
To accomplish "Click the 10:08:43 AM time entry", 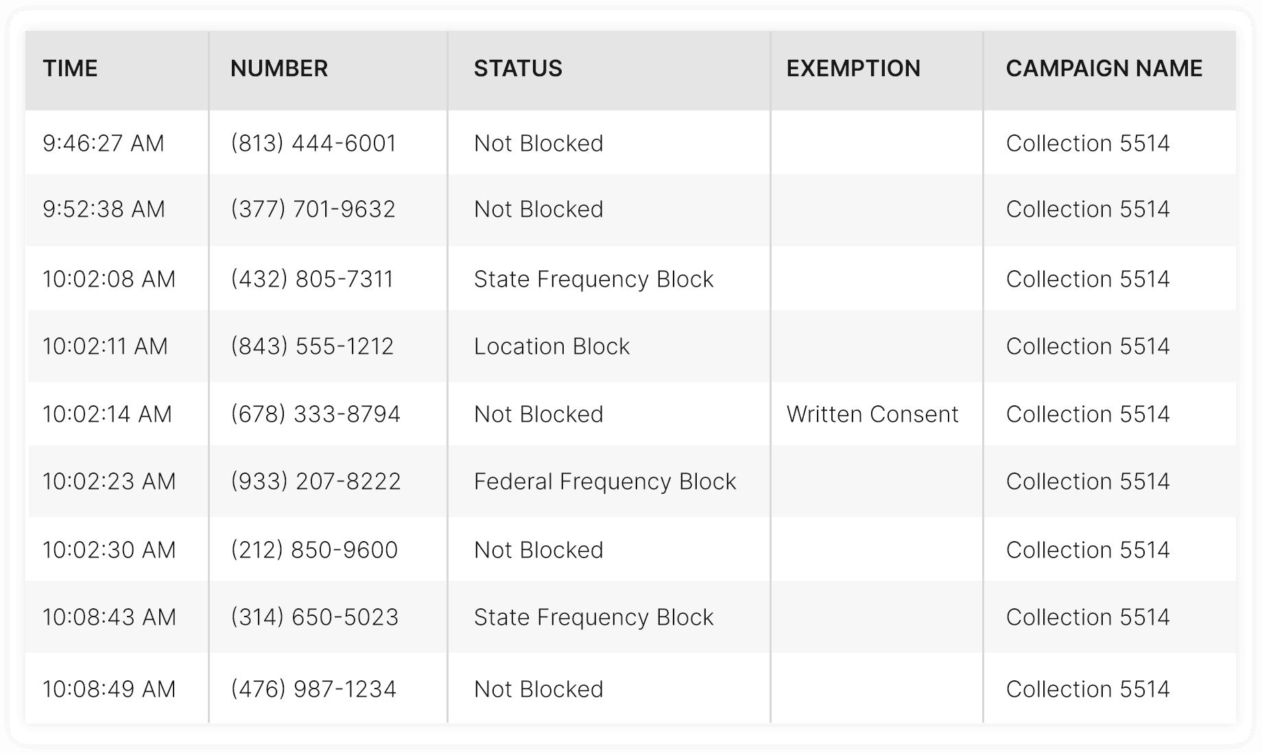I will pos(109,617).
